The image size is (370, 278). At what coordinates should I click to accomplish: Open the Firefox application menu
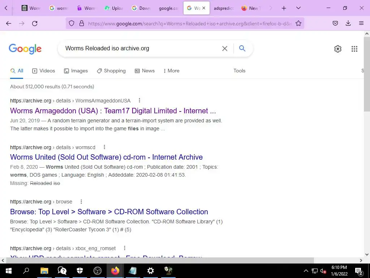[x=361, y=23]
